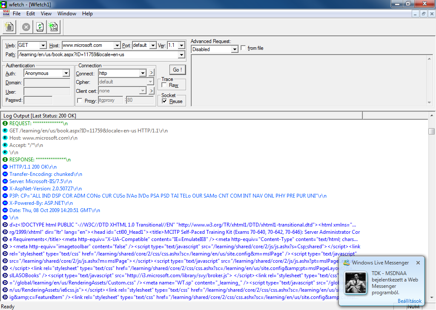Select the 'Accept: */*' log line
The image size is (436, 310).
pos(26,145)
